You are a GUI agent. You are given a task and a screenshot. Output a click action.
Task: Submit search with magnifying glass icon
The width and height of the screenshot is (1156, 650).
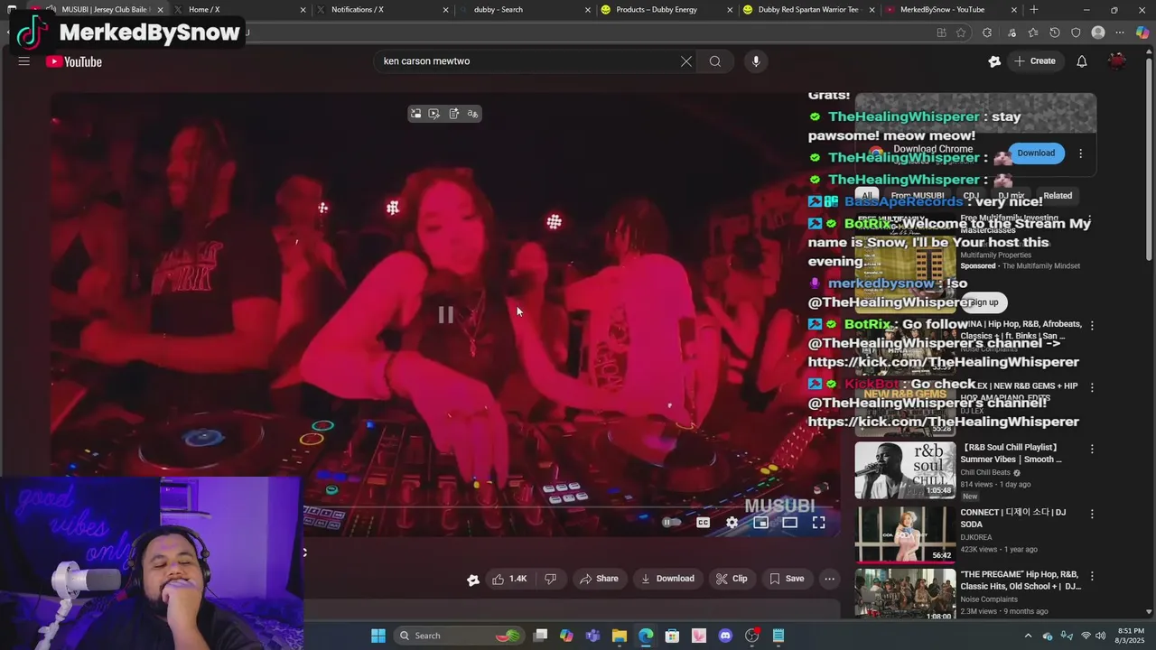point(715,61)
